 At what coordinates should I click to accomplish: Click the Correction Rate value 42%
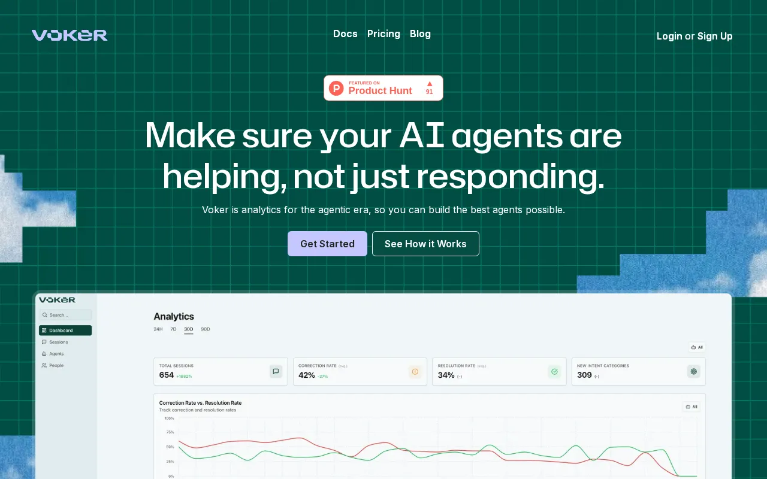pos(307,375)
